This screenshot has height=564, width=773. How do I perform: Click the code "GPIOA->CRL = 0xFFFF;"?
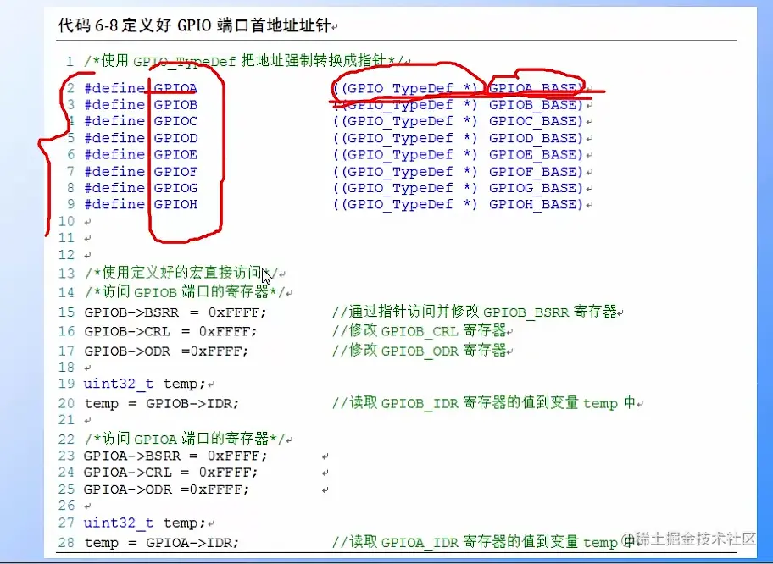coord(170,473)
